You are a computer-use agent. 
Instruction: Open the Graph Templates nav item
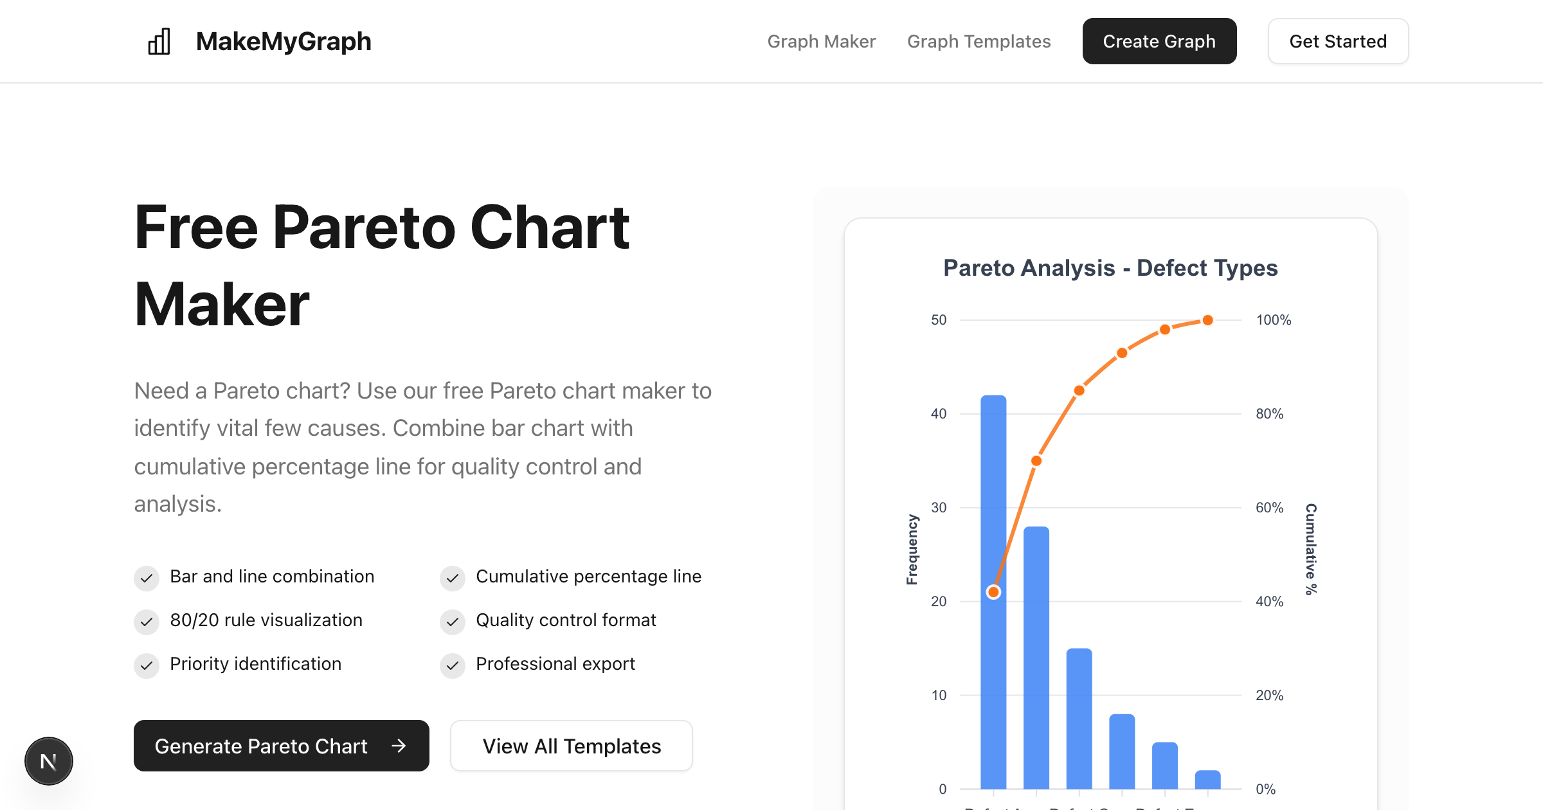click(979, 42)
